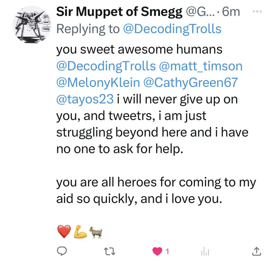Click the @CathyGreen67 mention
This screenshot has height=261, width=276.
coord(194,83)
